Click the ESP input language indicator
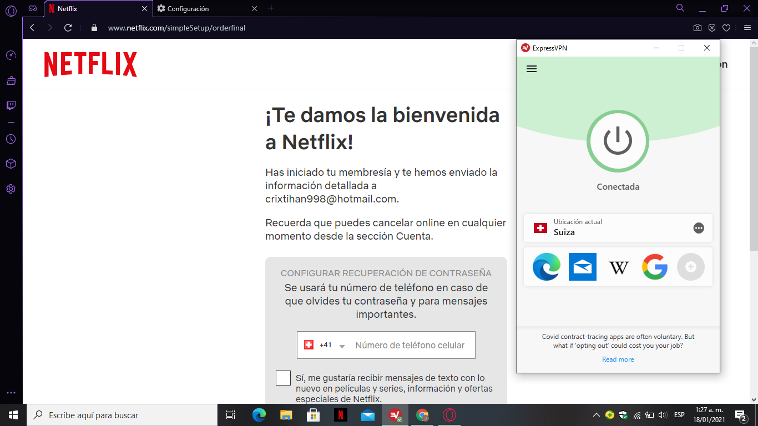Screen dimensions: 758x426 679,415
